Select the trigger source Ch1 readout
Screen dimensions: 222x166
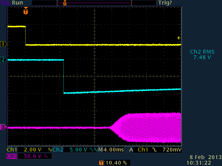[143, 150]
